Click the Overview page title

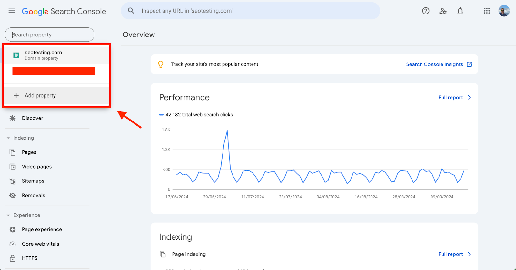coord(139,34)
